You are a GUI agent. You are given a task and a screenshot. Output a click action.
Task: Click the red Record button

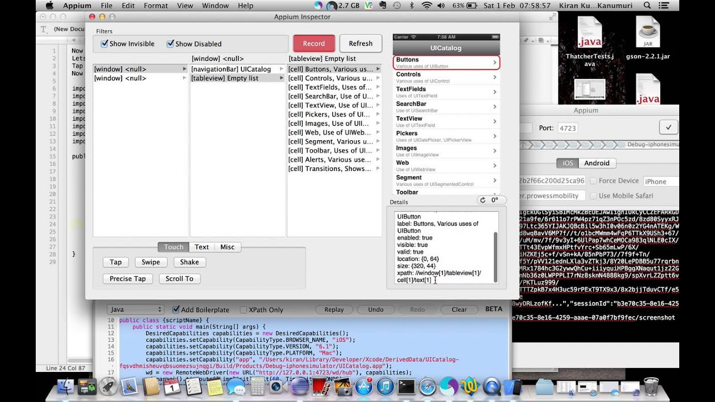314,44
